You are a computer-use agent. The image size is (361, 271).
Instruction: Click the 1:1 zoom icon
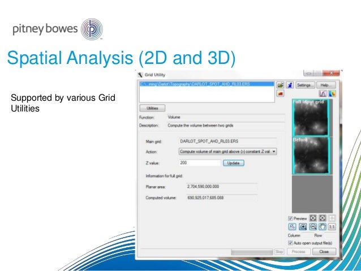pos(332,226)
